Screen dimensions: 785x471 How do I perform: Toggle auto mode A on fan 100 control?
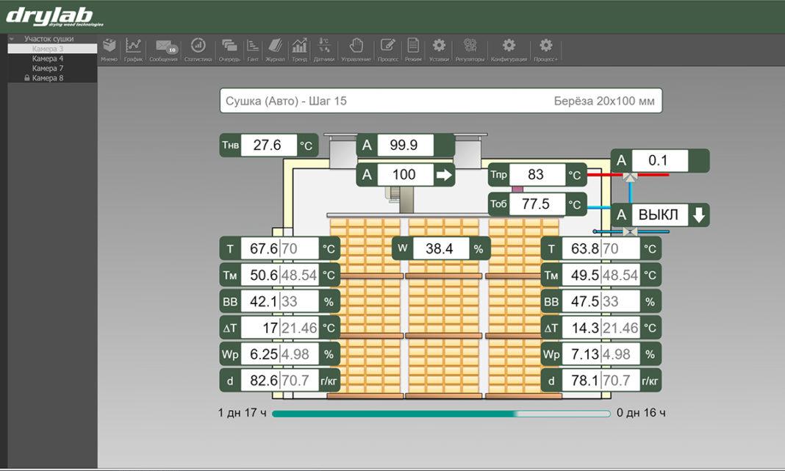(x=368, y=175)
